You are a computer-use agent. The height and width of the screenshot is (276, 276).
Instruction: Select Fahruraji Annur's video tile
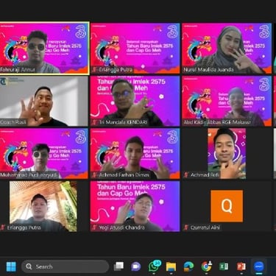(44, 48)
